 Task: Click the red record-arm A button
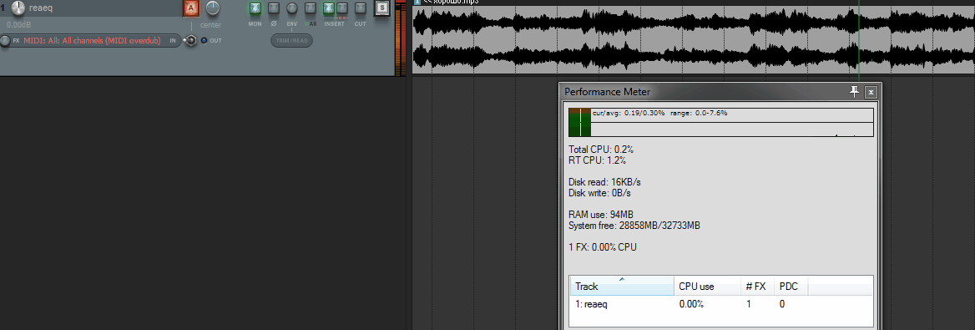point(191,8)
